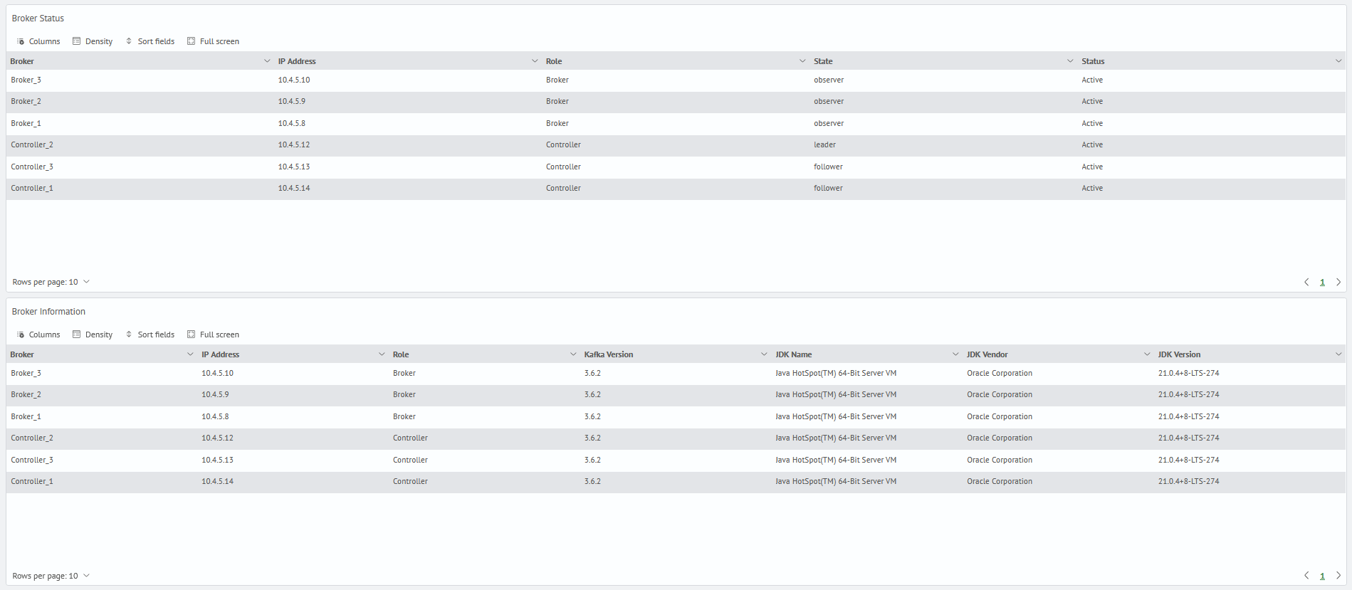Viewport: 1352px width, 590px height.
Task: Click IP 10.4.5.13 in Broker Status
Action: pos(294,167)
